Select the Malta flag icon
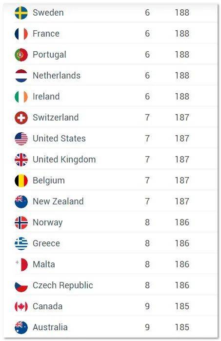Viewport: 221px width, 341px height. (x=21, y=265)
